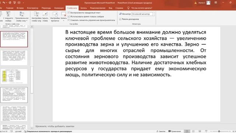The width and height of the screenshot is (236, 133).
Task: Select the red-bordered current slide thumbnail
Action: 14,39
